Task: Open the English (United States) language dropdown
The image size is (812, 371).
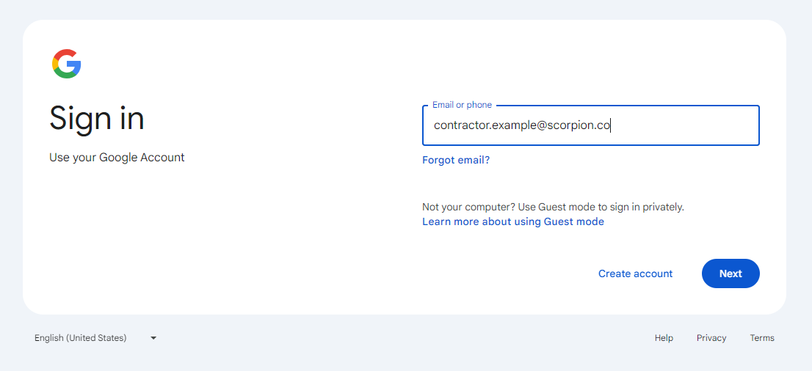Action: click(95, 338)
